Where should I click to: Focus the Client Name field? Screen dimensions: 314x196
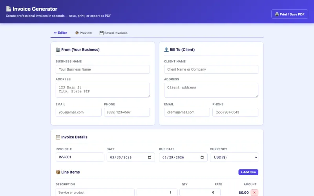(211, 69)
